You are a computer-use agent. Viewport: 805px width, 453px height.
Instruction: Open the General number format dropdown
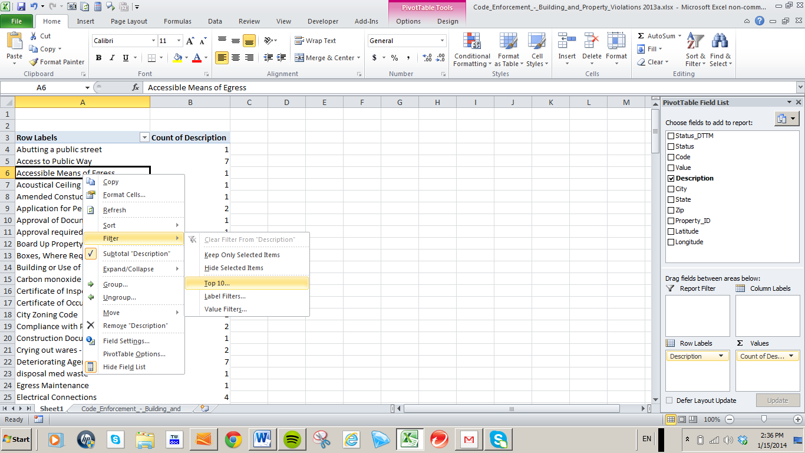pyautogui.click(x=442, y=41)
